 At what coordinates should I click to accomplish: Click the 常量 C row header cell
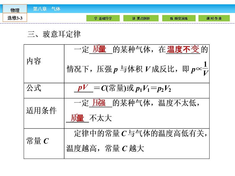tap(44, 144)
